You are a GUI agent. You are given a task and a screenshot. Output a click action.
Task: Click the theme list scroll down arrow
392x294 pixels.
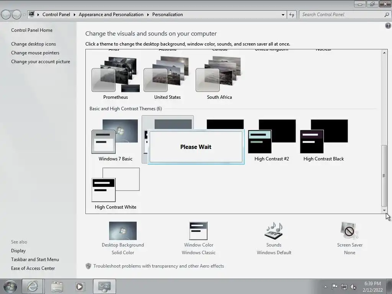(x=384, y=211)
